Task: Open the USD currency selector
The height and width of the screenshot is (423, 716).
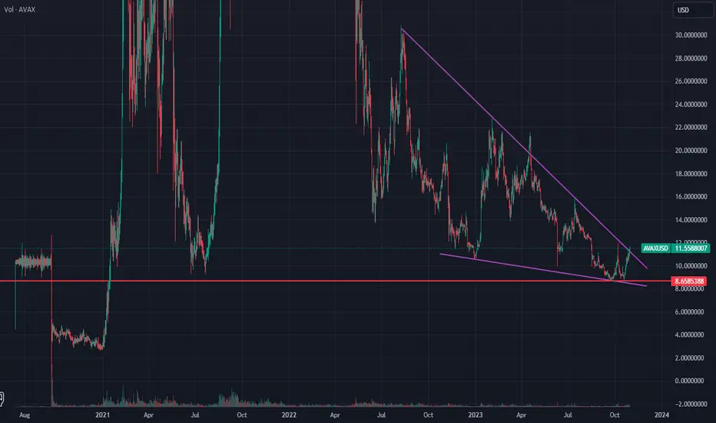Action: (693, 10)
